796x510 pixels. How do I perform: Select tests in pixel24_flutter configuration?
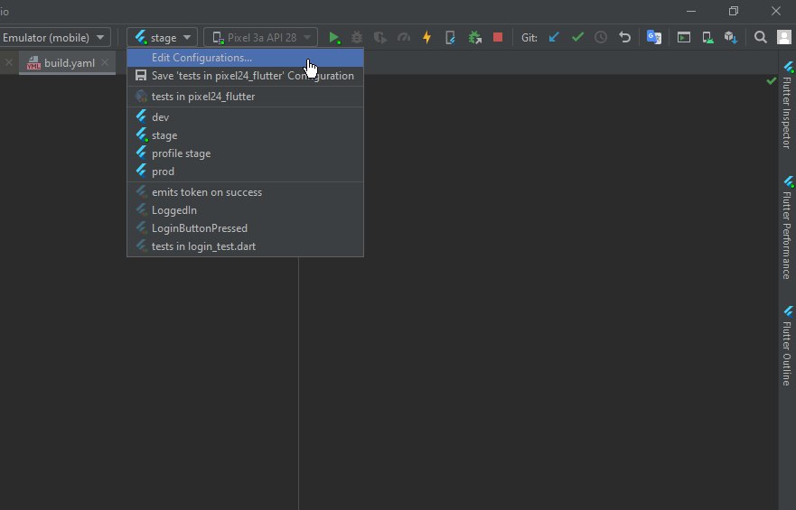245,97
